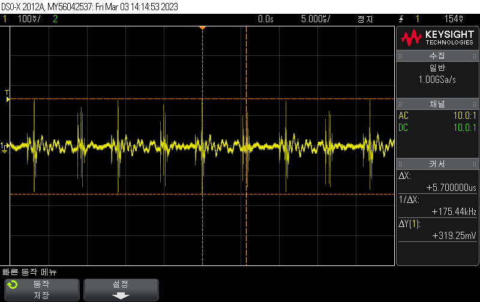Open the 커서 cursor panel header
The image size is (480, 302).
tap(437, 164)
